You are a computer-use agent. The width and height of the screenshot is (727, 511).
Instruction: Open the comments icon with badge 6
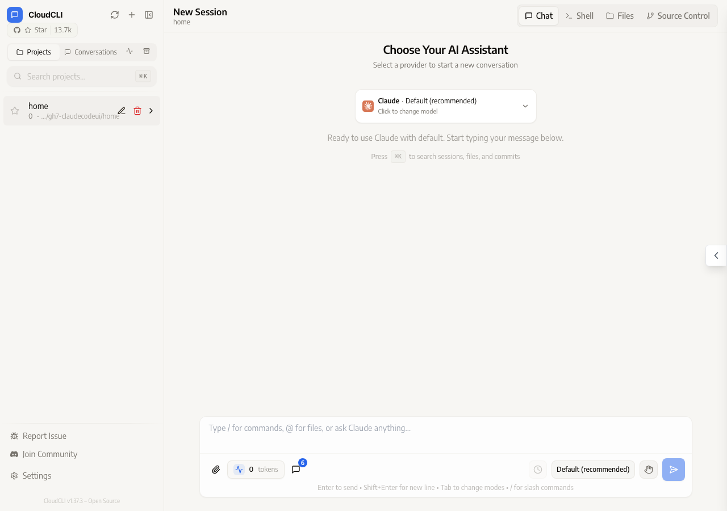point(296,470)
